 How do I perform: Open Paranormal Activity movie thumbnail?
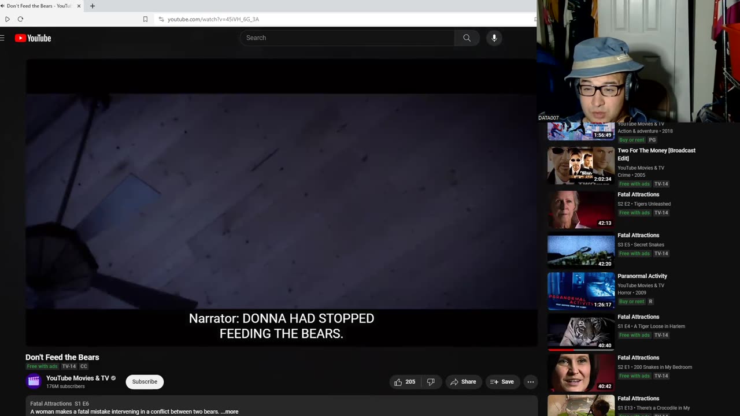(581, 291)
